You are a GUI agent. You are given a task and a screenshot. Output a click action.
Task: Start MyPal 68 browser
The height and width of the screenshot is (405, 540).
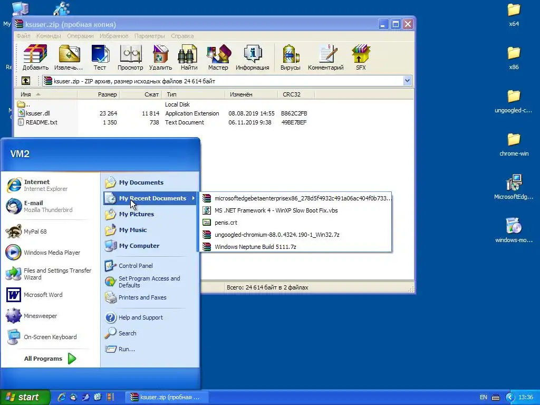[x=50, y=232]
